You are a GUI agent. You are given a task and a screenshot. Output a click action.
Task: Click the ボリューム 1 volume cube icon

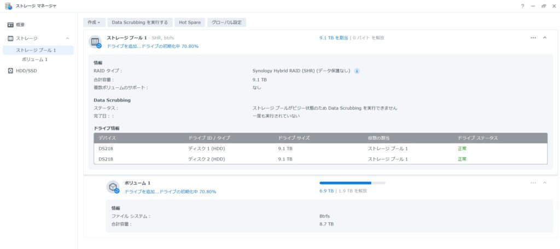click(x=113, y=187)
